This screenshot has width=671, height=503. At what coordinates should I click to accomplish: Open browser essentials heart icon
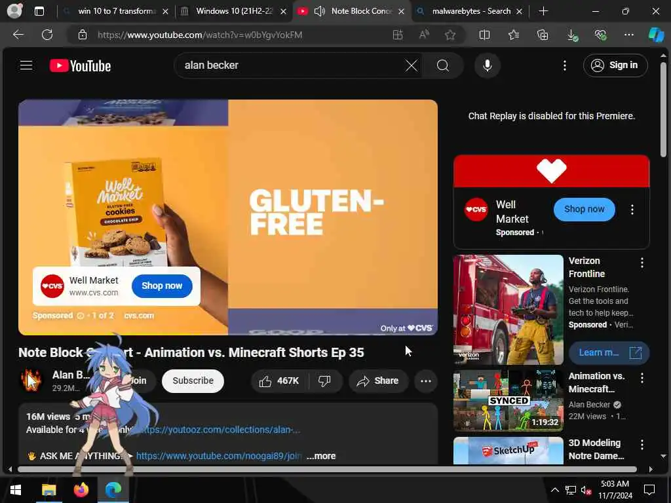tap(600, 35)
